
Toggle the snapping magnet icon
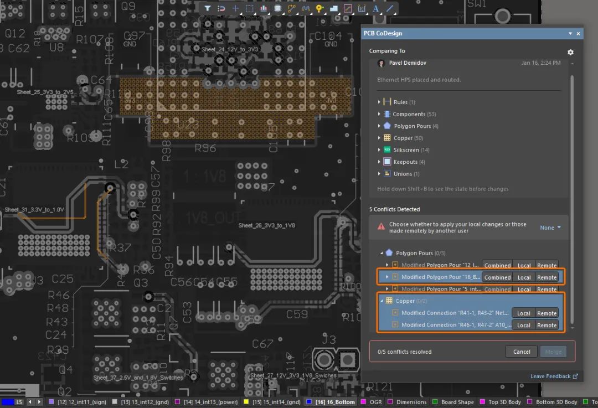221,8
